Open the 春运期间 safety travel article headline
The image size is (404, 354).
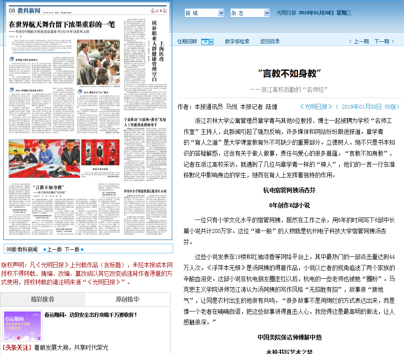(91, 315)
